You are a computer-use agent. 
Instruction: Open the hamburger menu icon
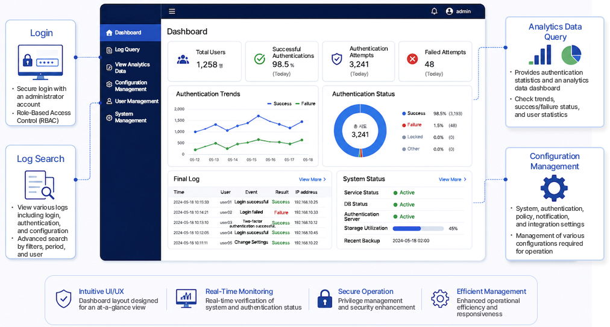[172, 11]
